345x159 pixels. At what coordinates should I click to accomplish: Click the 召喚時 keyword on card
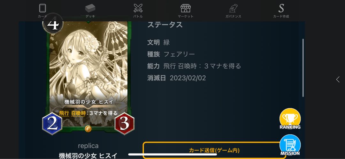pyautogui.click(x=78, y=113)
